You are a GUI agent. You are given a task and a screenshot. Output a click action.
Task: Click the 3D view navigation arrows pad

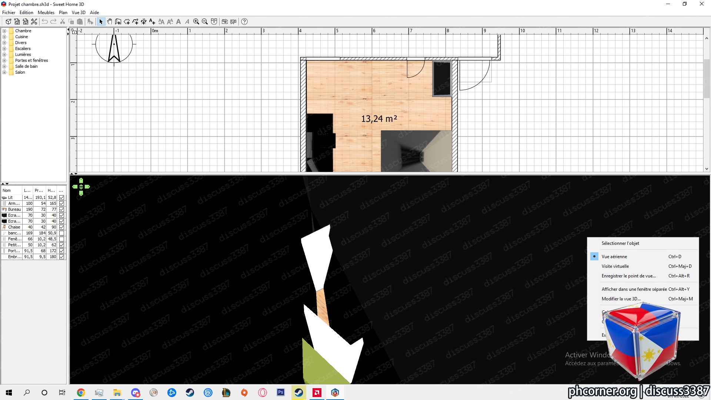[81, 187]
